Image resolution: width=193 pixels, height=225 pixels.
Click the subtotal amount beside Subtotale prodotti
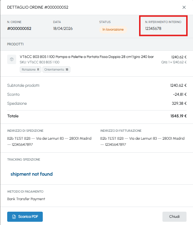click(178, 86)
